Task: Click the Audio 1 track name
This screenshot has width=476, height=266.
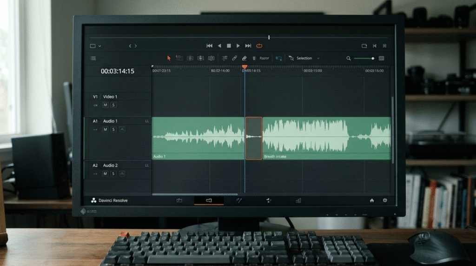Action: coord(110,121)
